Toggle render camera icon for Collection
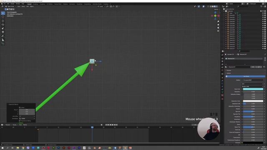This screenshot has width=267, height=150. [x=265, y=11]
